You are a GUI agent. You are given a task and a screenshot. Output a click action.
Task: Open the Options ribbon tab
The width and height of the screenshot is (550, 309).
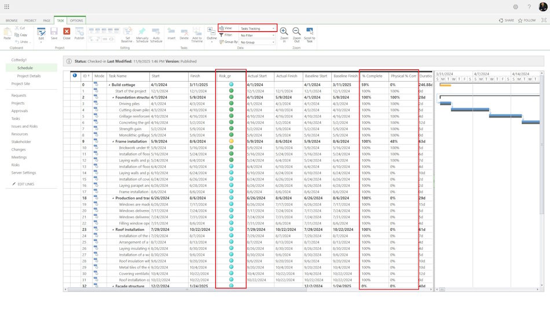tap(76, 20)
